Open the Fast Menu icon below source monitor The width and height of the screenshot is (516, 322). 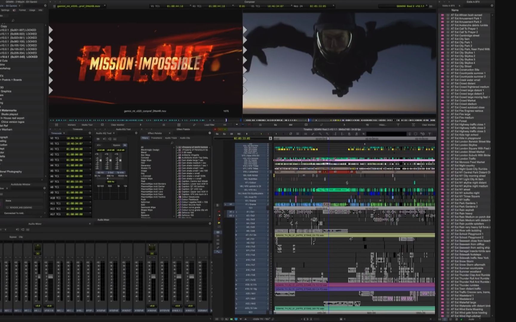tap(56, 125)
